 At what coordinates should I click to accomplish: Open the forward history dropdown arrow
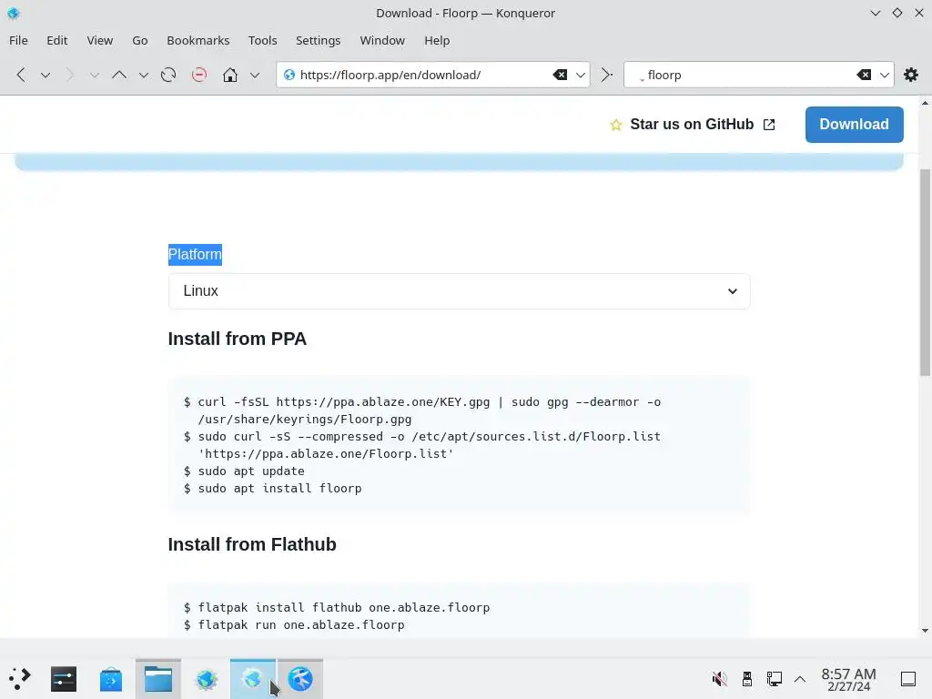point(94,76)
